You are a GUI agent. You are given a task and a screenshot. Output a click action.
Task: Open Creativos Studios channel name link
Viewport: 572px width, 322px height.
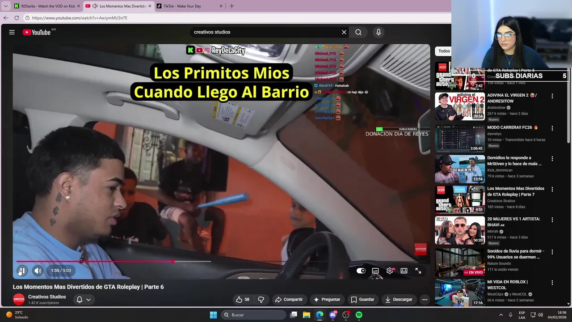click(x=47, y=297)
